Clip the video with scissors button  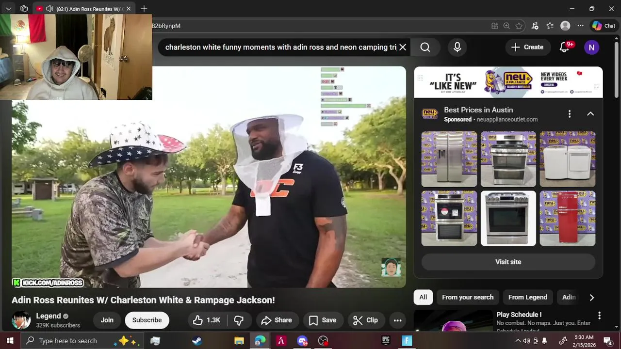click(365, 320)
